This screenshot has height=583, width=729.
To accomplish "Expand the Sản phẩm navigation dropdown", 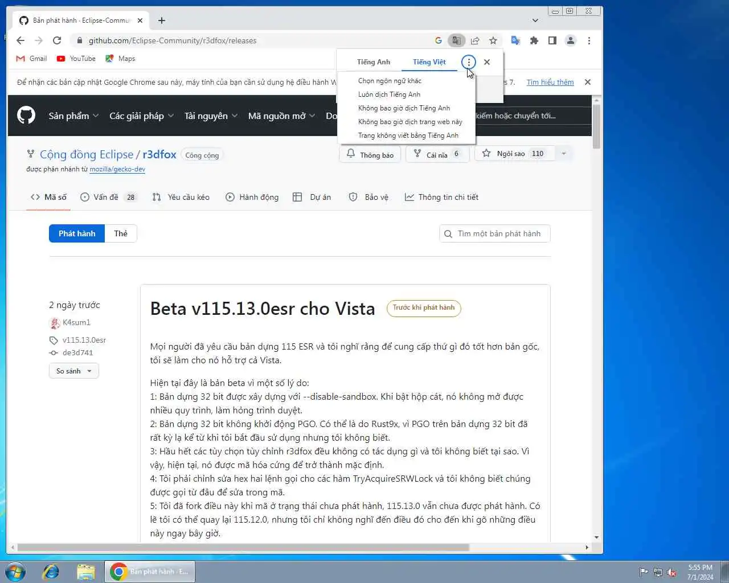I will tap(73, 116).
